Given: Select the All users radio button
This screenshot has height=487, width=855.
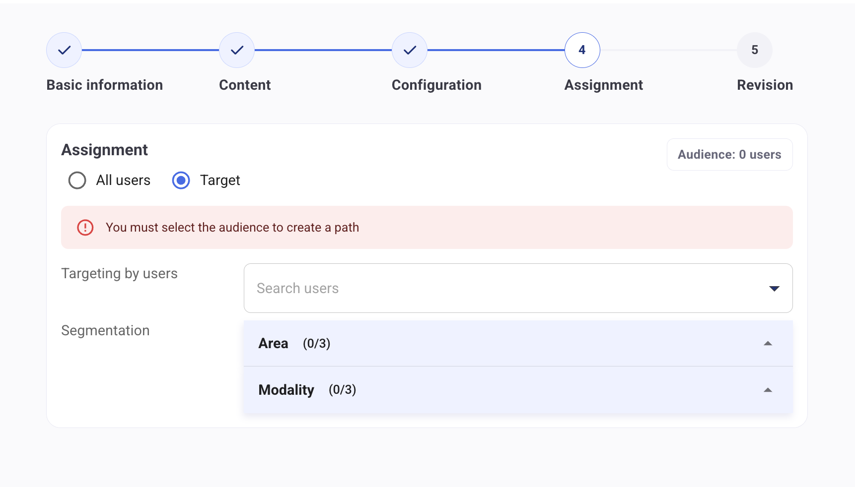Looking at the screenshot, I should coord(77,181).
